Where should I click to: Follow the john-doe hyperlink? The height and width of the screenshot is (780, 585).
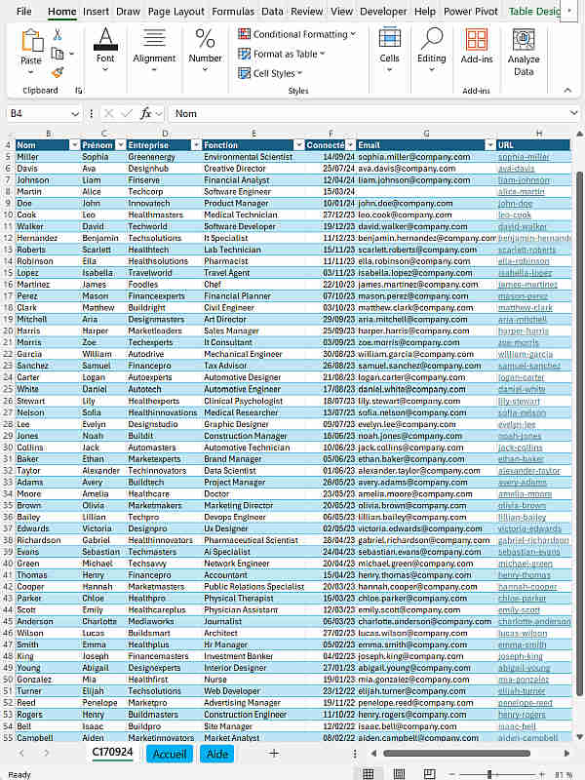click(x=515, y=204)
